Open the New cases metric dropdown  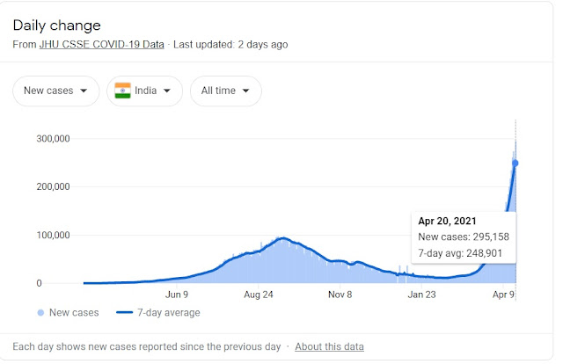(x=56, y=91)
